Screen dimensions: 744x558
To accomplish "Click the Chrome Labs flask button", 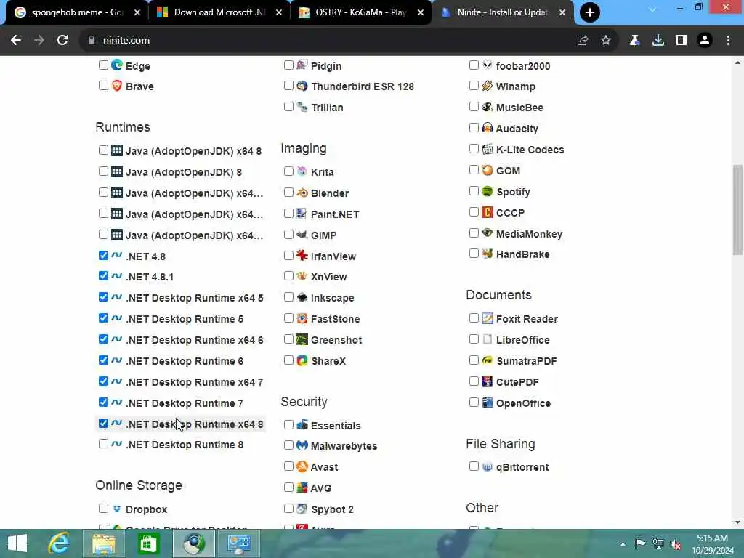I will (x=635, y=41).
